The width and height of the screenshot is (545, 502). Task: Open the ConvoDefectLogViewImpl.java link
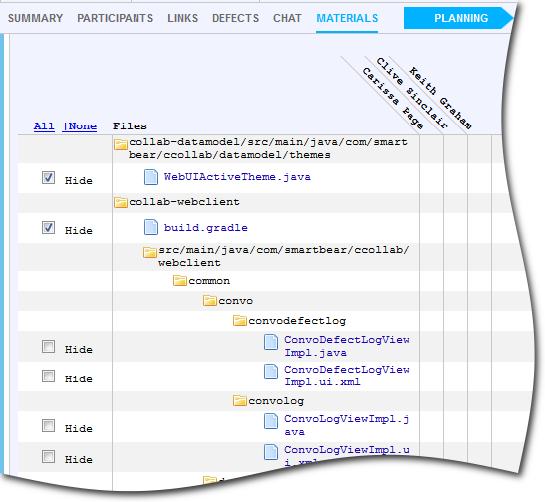click(x=347, y=346)
